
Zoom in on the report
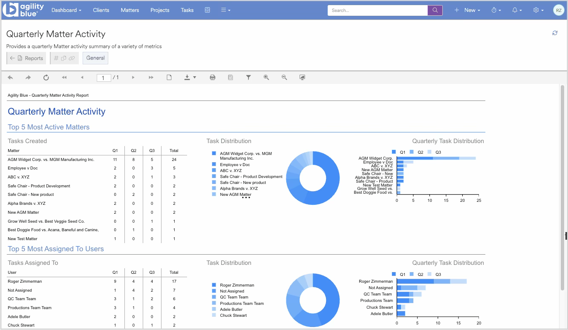tap(266, 77)
